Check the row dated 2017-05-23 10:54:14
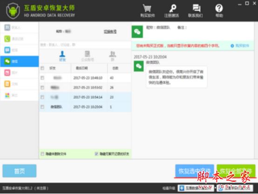Screen dimensions: 258x194 coord(42,97)
